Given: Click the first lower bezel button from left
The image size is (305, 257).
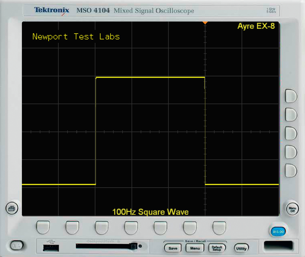Looking at the screenshot, I should point(43,228).
